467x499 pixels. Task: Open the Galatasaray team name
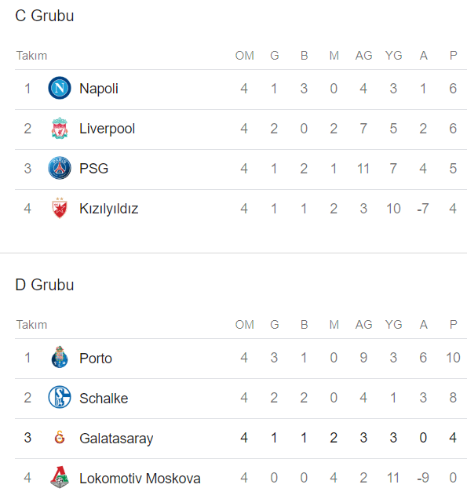[116, 439]
